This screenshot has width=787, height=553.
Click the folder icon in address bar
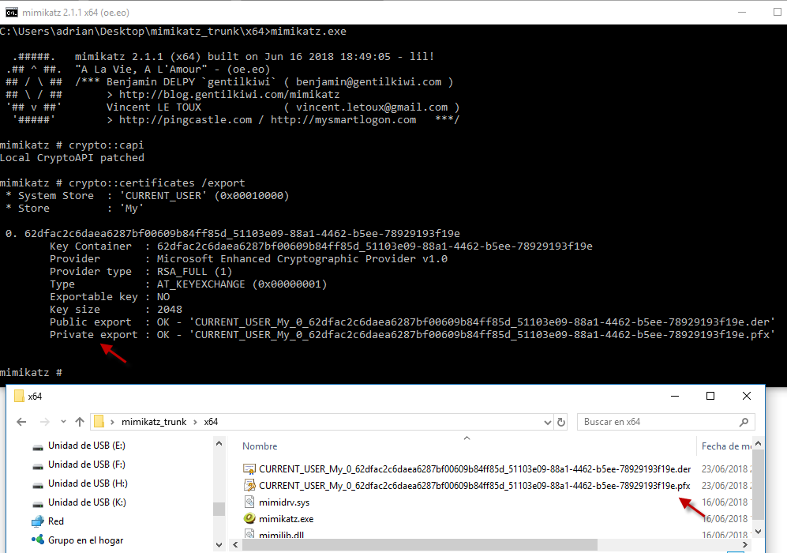pos(99,421)
